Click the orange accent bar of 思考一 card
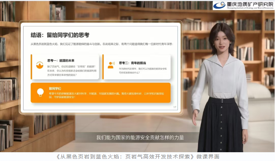This screenshot has width=275, height=161. [x=31, y=67]
